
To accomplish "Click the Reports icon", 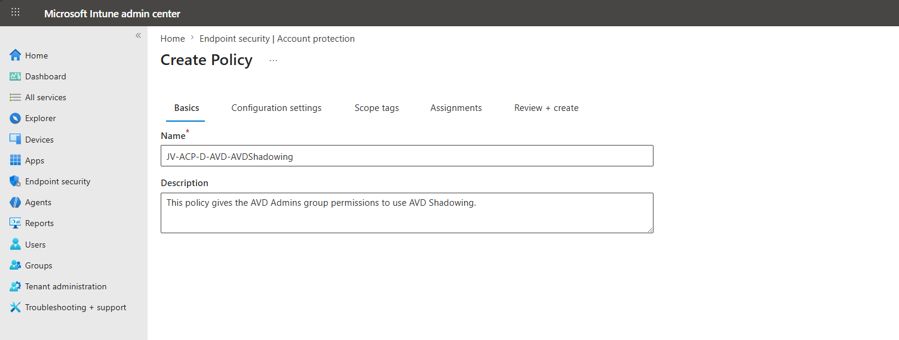I will 16,223.
